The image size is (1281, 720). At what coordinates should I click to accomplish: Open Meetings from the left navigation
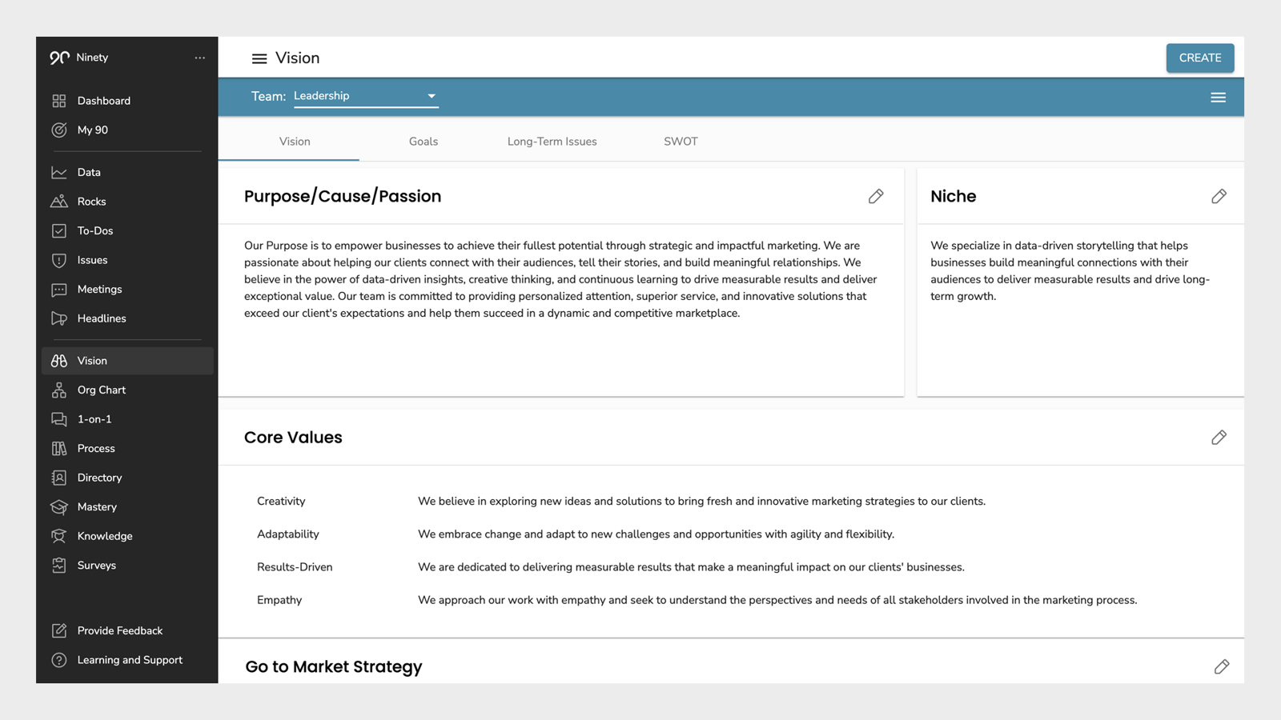click(99, 289)
